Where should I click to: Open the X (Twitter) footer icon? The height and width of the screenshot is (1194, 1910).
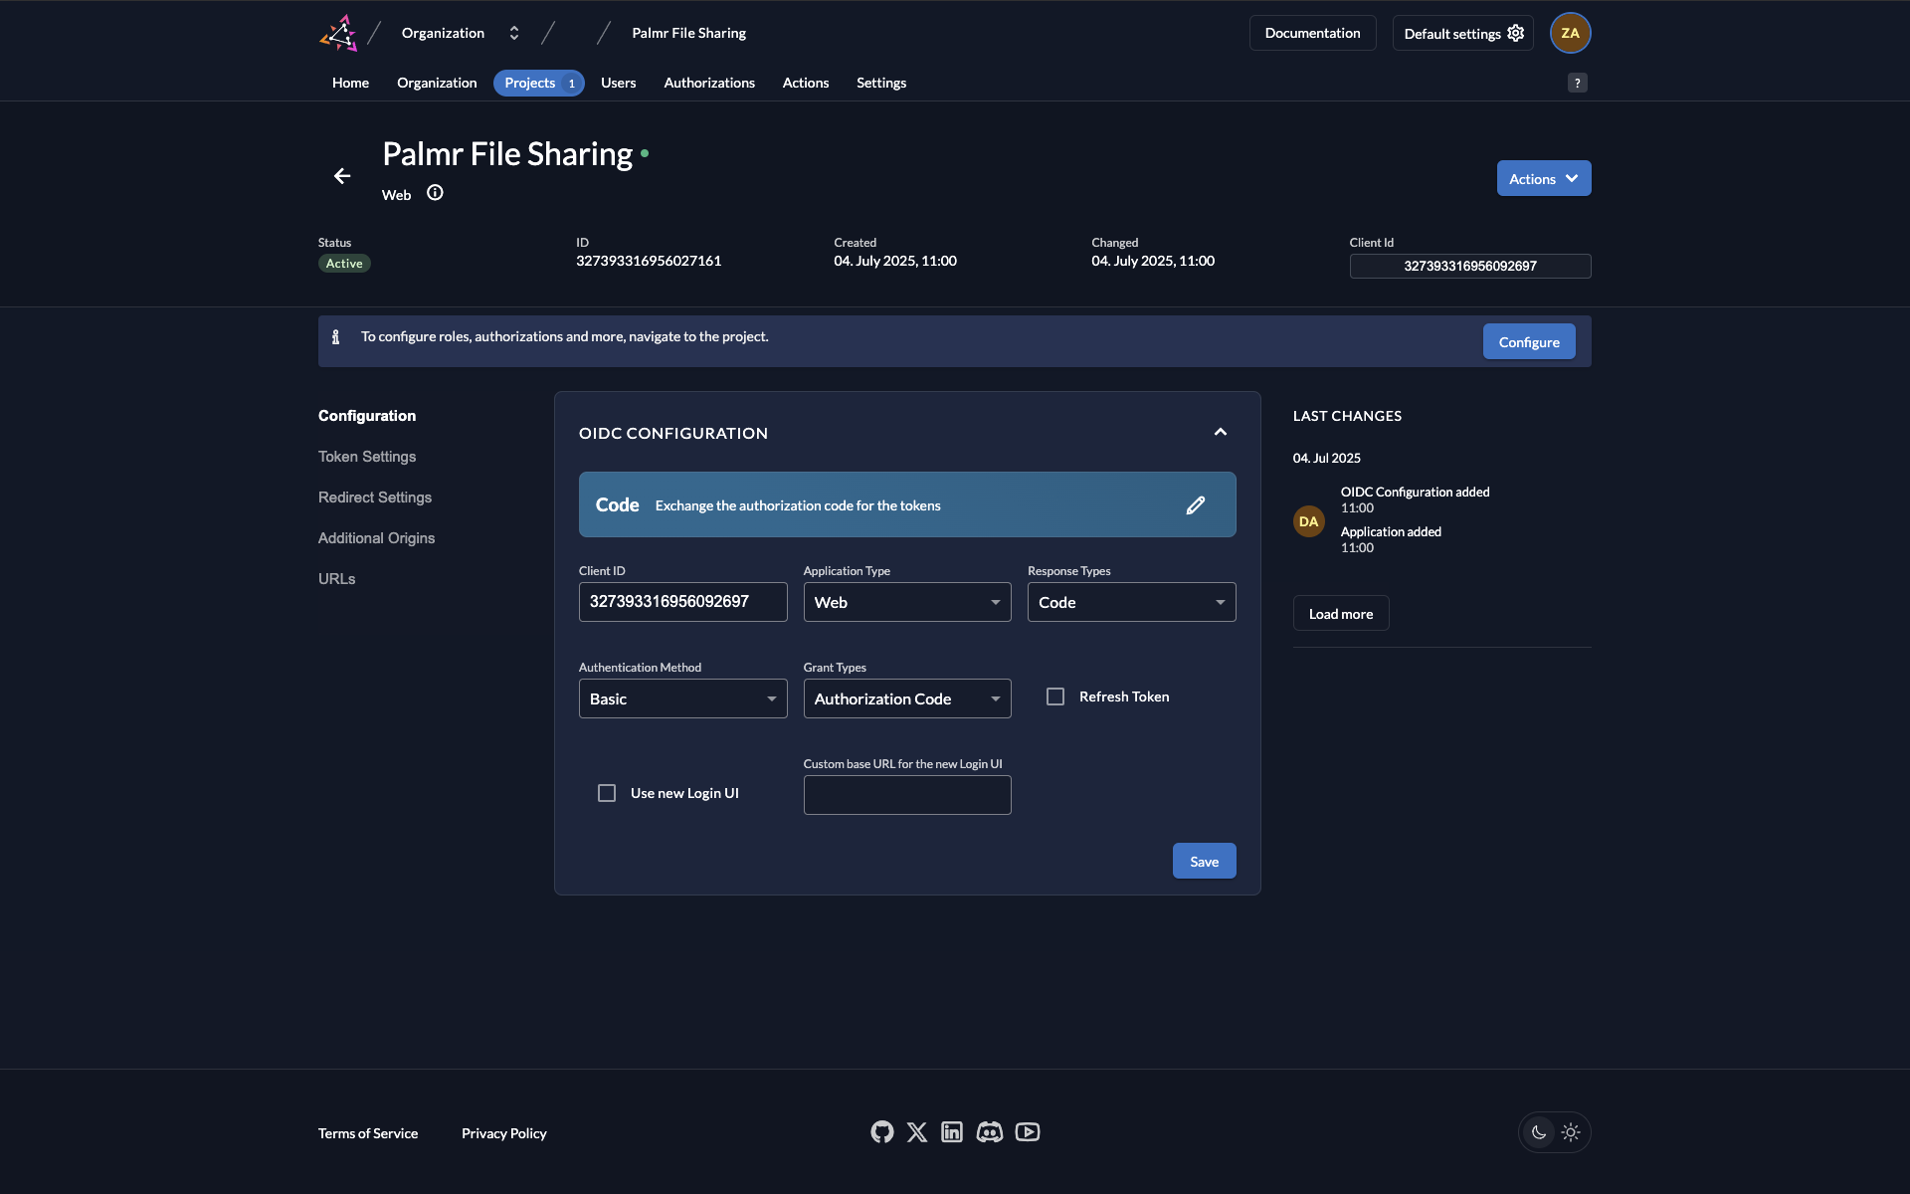tap(917, 1132)
